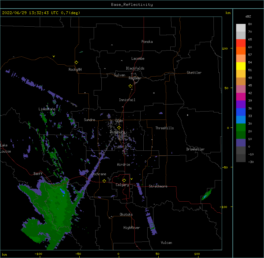The height and width of the screenshot is (258, 264).
Task: Select the Calgary label
Action: click(123, 185)
